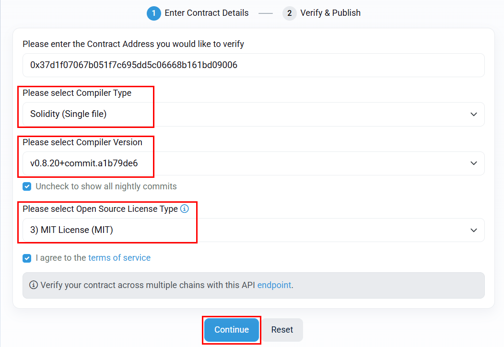Select the Enter Contract Details step
Viewport: 504px width, 347px height.
207,13
